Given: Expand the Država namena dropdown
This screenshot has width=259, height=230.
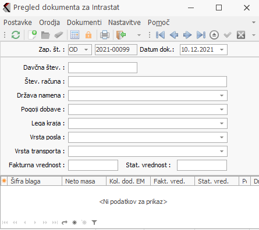Looking at the screenshot, I should (222, 95).
